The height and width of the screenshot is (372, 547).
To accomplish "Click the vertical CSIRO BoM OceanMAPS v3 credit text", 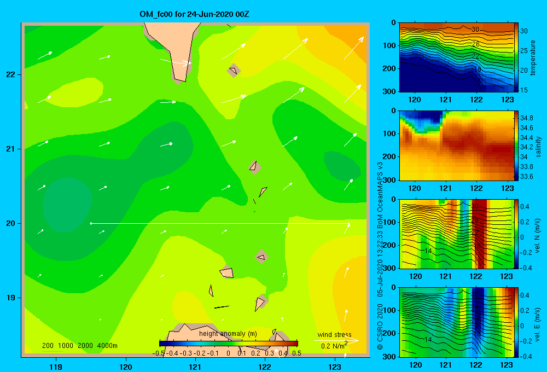I will click(x=380, y=256).
